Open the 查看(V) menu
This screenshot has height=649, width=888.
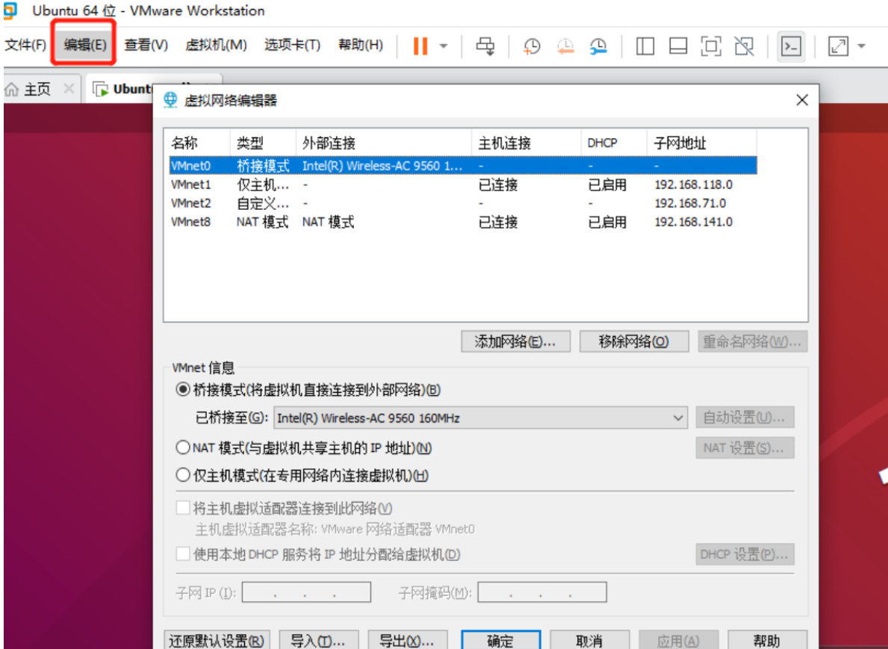click(146, 45)
